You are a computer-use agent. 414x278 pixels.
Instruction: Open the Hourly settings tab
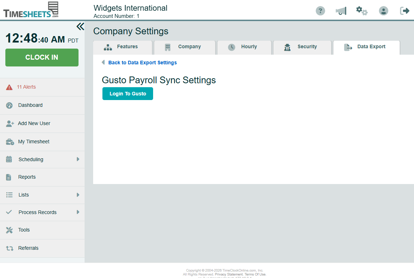point(244,48)
